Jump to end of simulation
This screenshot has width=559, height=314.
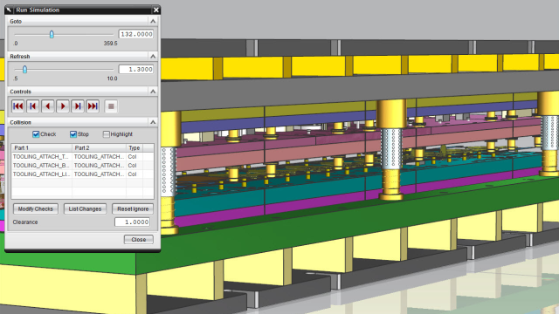[93, 106]
